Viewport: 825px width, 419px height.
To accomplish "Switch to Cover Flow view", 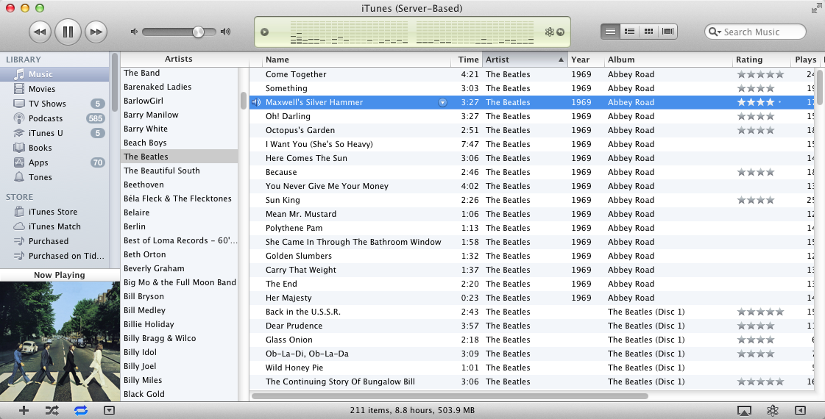I will [x=668, y=32].
